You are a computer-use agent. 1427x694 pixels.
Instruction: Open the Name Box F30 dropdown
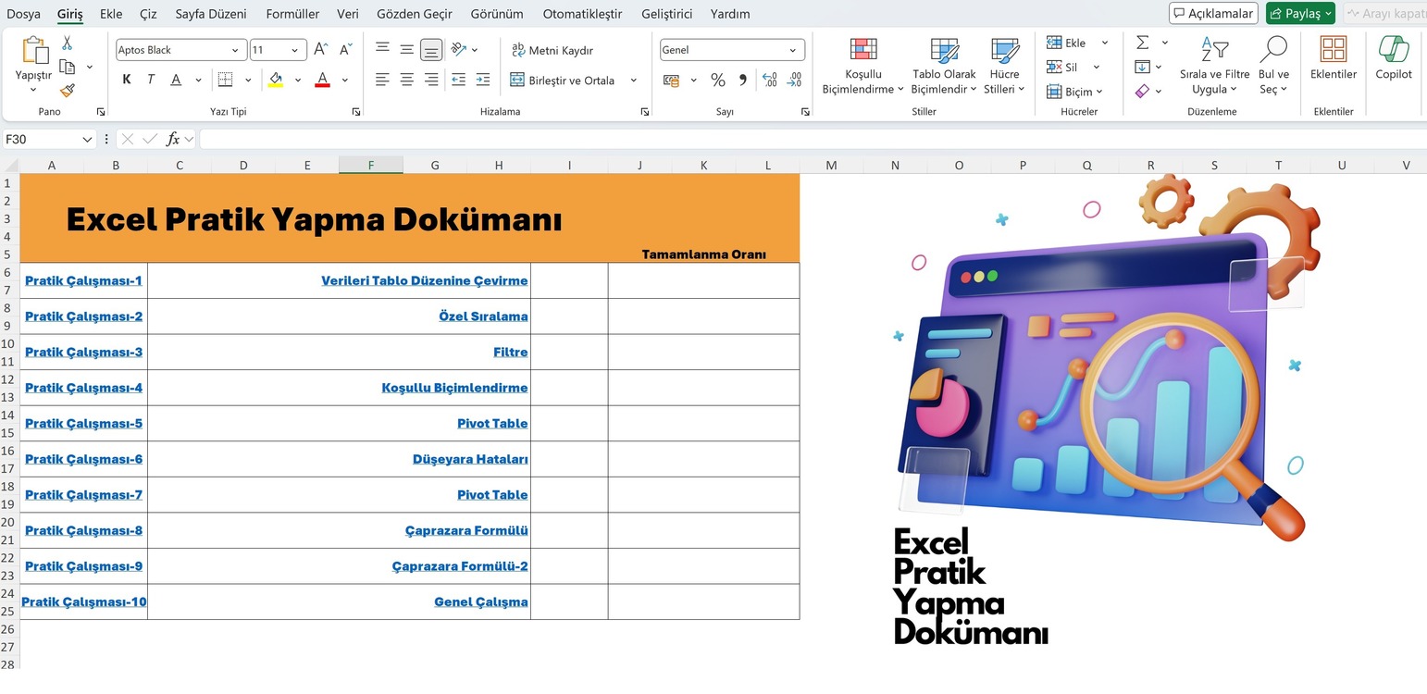[87, 139]
